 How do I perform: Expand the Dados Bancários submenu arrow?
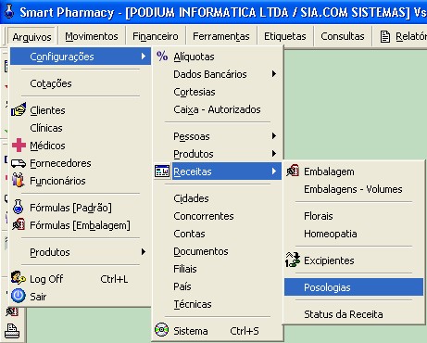274,74
